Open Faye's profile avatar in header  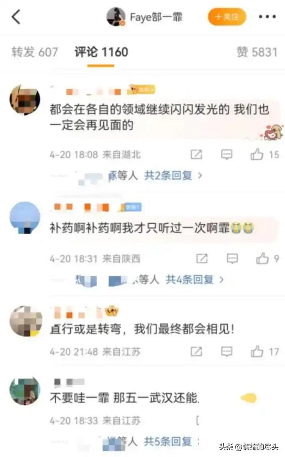tap(116, 16)
